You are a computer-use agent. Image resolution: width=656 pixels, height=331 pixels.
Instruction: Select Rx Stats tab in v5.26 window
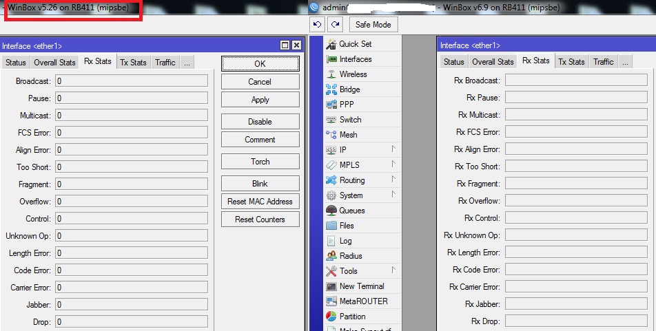(97, 61)
